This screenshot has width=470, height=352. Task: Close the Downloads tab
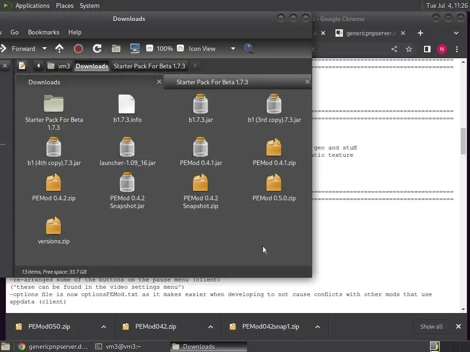[159, 82]
